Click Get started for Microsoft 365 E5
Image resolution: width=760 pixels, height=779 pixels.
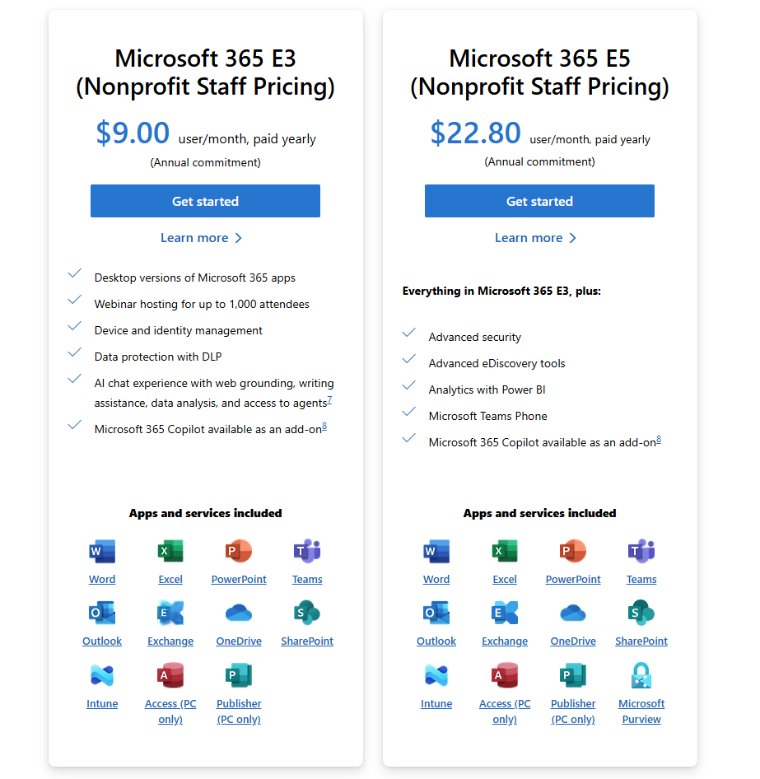539,201
